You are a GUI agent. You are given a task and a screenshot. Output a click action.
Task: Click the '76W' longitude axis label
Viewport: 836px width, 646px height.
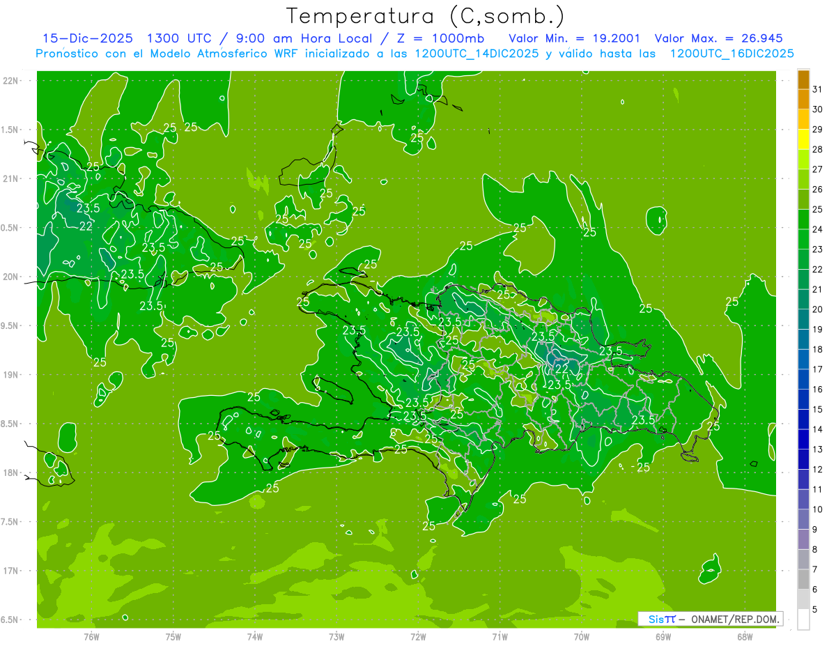(91, 636)
